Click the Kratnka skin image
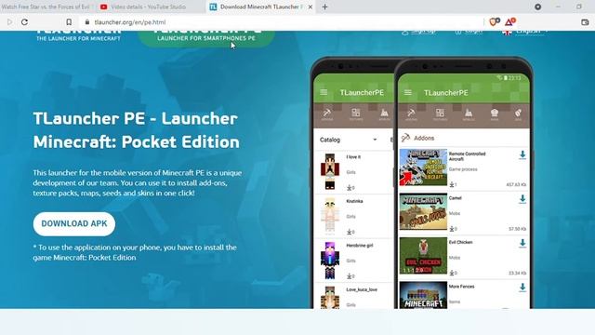The height and width of the screenshot is (335, 595). (329, 215)
